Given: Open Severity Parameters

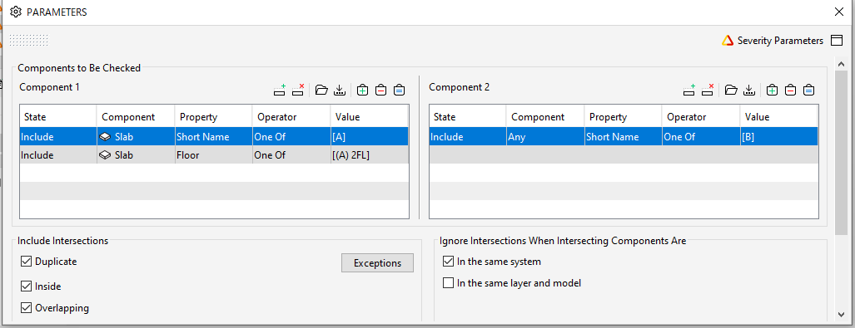Looking at the screenshot, I should pyautogui.click(x=780, y=40).
